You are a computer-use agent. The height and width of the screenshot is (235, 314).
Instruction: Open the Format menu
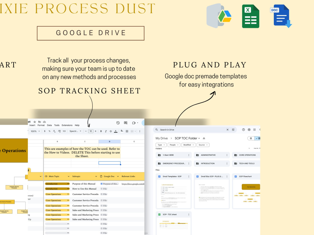click(41, 125)
